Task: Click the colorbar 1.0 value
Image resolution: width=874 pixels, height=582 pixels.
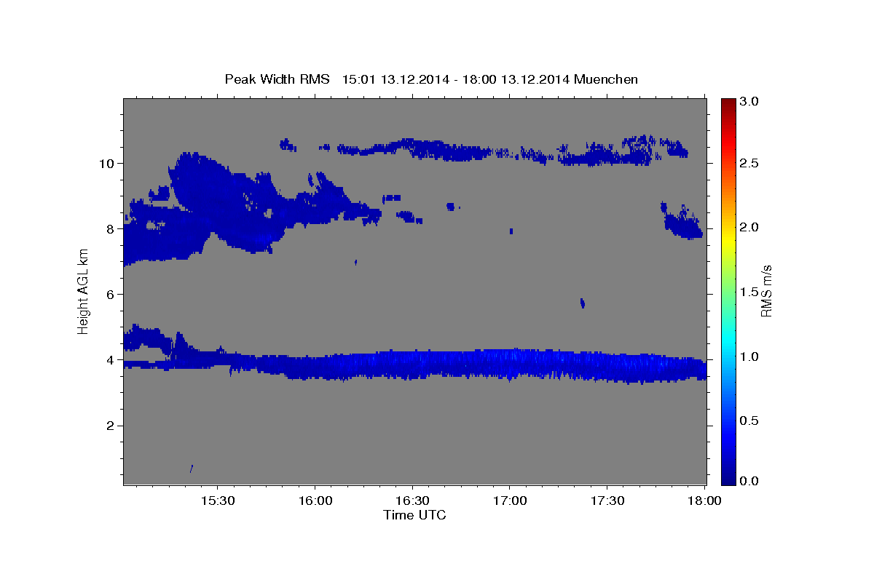Action: tap(750, 356)
